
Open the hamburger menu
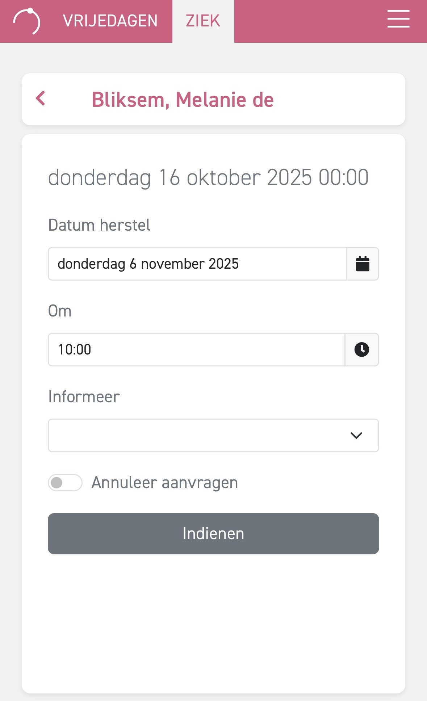[x=398, y=19]
